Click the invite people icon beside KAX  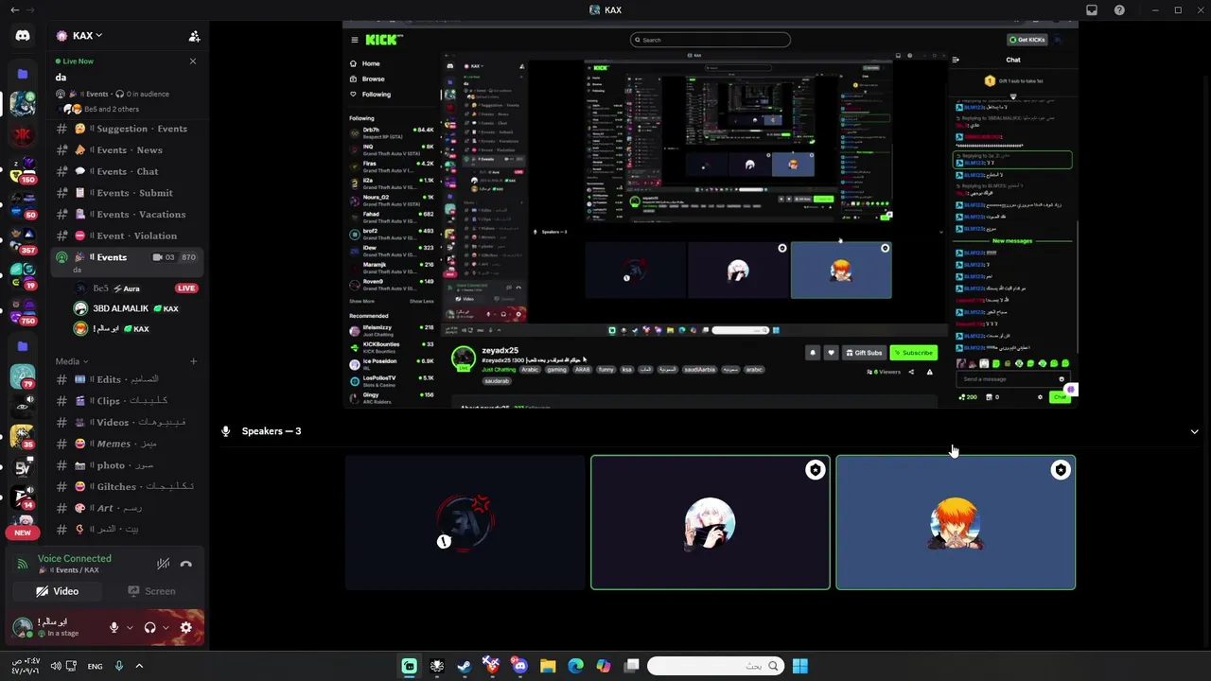point(194,36)
